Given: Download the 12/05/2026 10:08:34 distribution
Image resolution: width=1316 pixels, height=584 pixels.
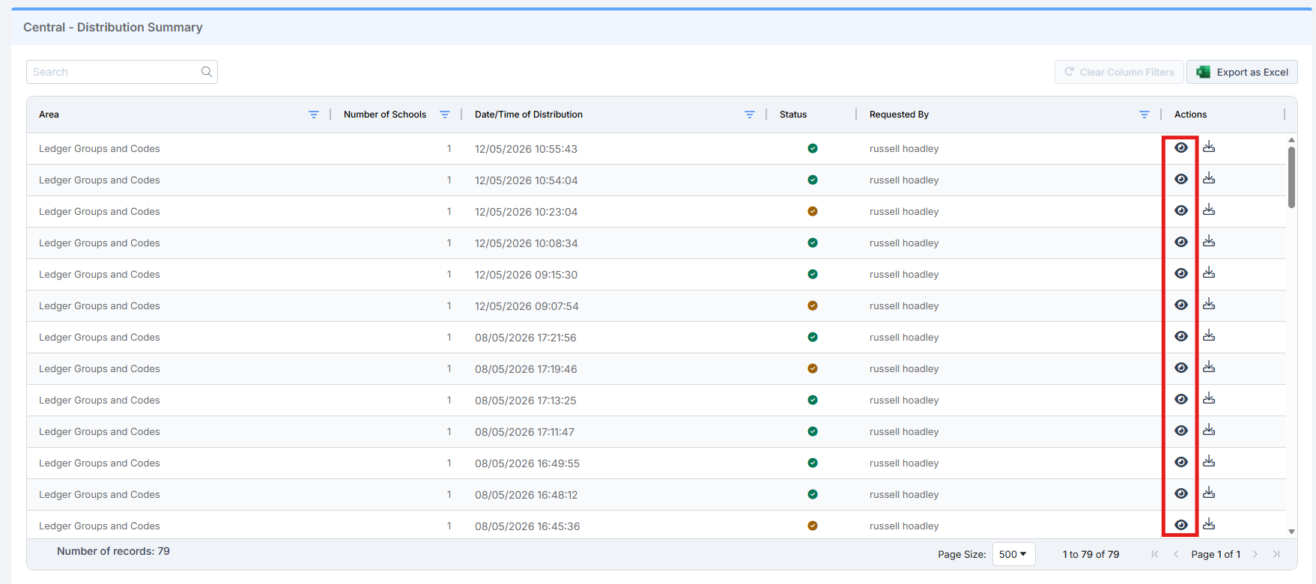Looking at the screenshot, I should pos(1209,241).
